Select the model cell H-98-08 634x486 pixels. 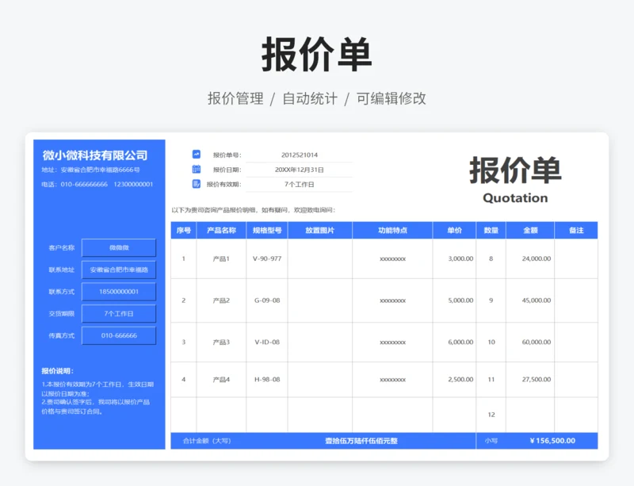pos(267,379)
